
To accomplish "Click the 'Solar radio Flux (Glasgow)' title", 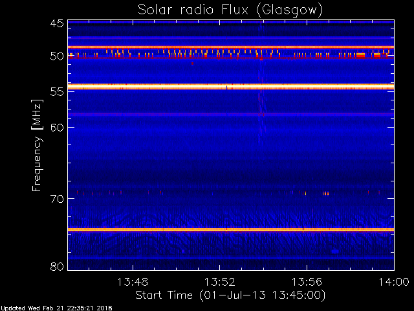I will (x=230, y=10).
